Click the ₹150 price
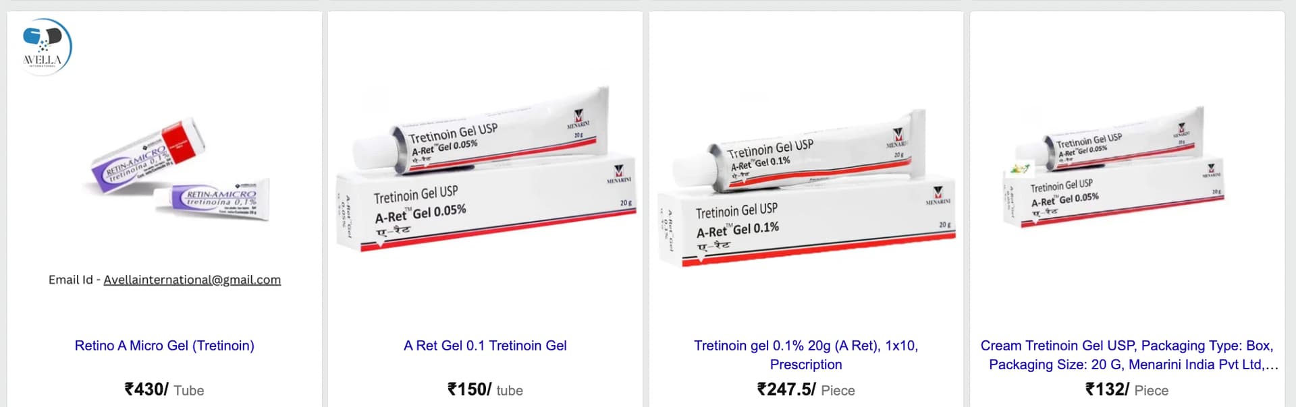1296x407 pixels. click(469, 389)
